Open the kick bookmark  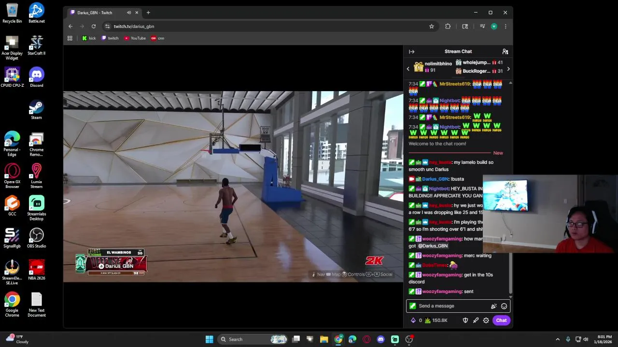tap(89, 38)
